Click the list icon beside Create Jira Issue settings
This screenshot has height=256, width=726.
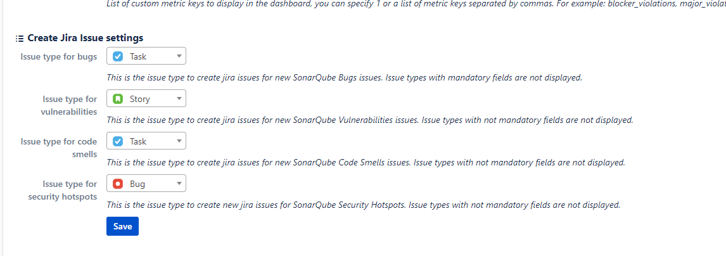(20, 38)
